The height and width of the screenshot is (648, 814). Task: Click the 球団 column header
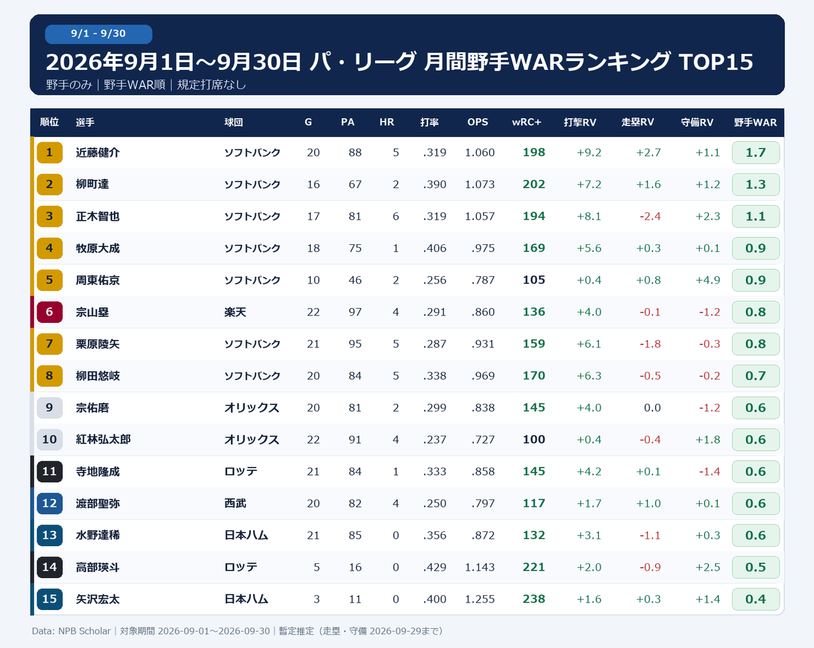tap(233, 123)
